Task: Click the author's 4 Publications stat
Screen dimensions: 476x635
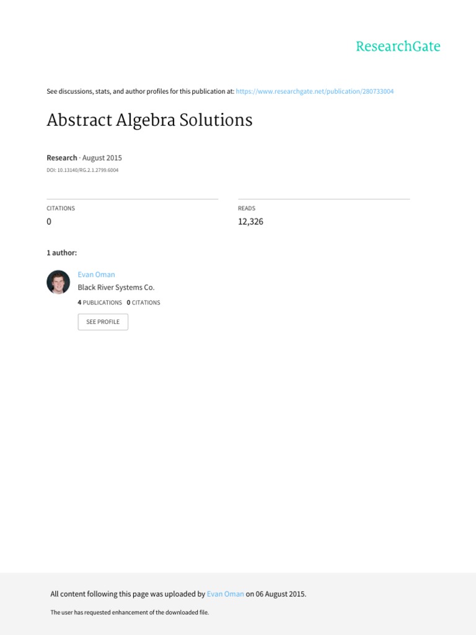Action: click(100, 303)
